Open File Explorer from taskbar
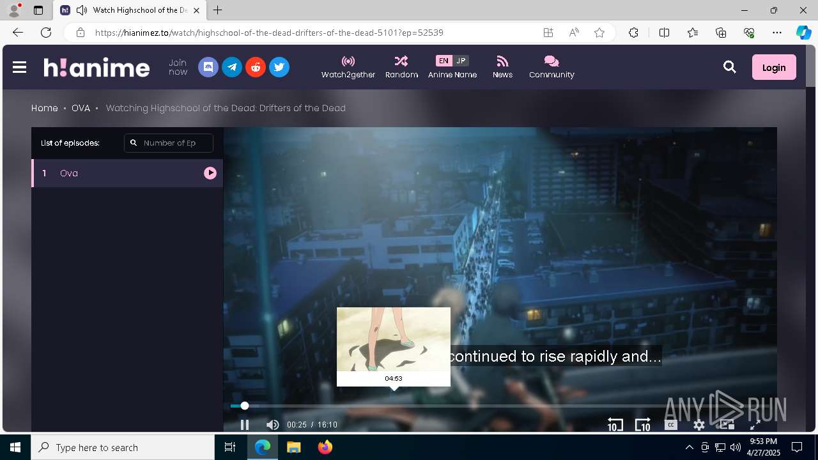 pyautogui.click(x=294, y=447)
